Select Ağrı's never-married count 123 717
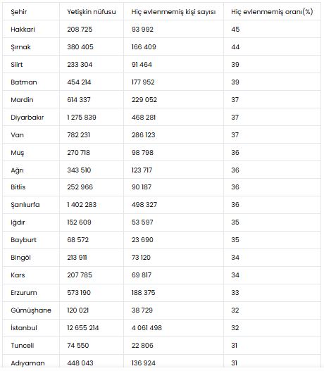Viewport: 324px width, 371px height. [x=142, y=170]
